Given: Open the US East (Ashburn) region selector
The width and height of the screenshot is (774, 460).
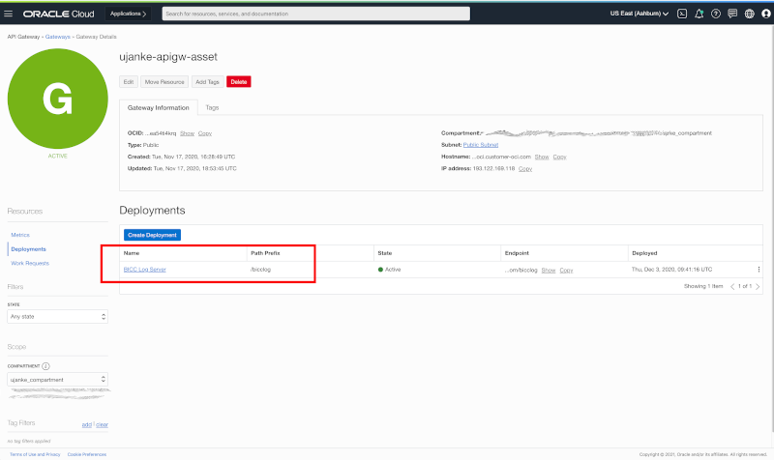Looking at the screenshot, I should coord(639,14).
